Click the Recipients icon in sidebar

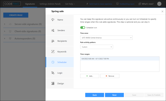53,41
